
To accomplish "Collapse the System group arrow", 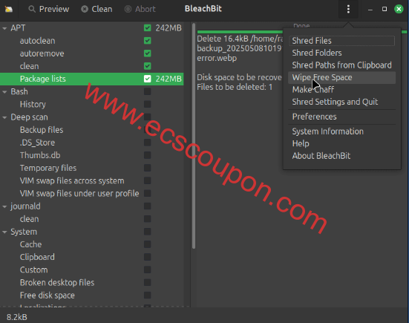I will [x=4, y=232].
